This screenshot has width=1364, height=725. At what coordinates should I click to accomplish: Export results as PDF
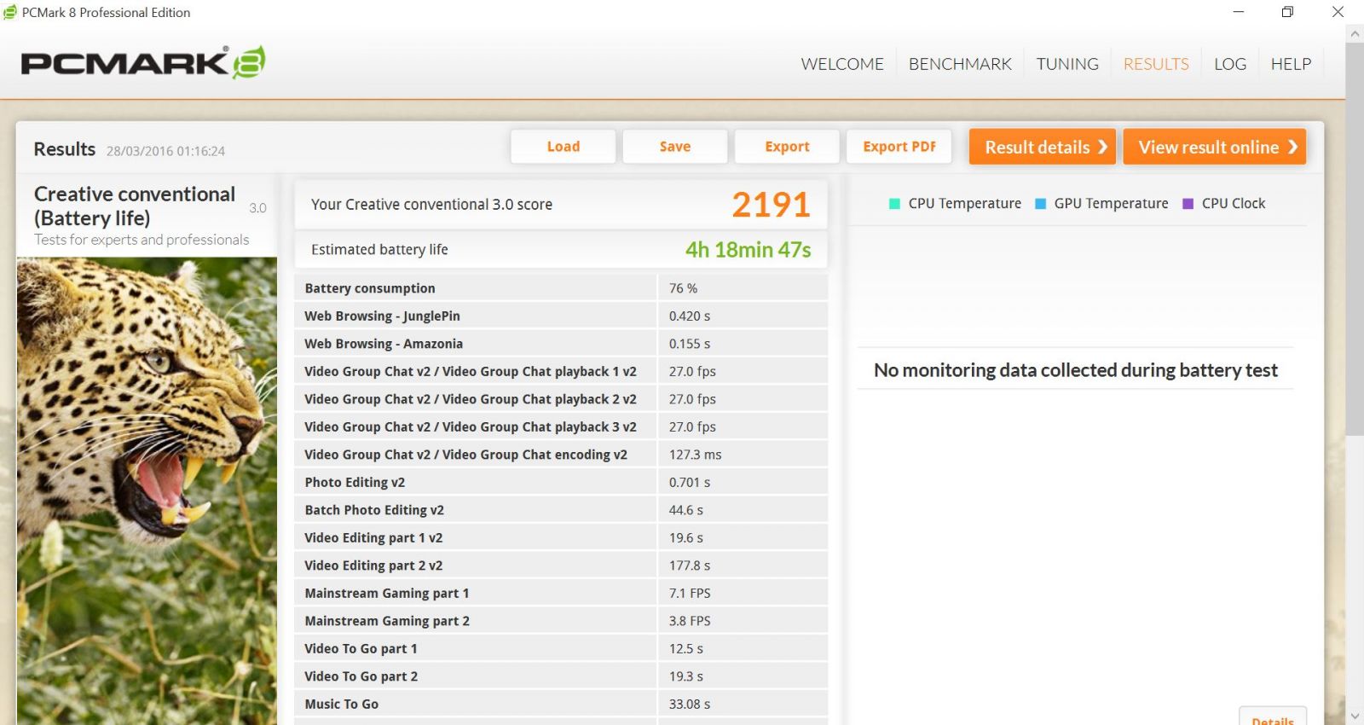899,147
